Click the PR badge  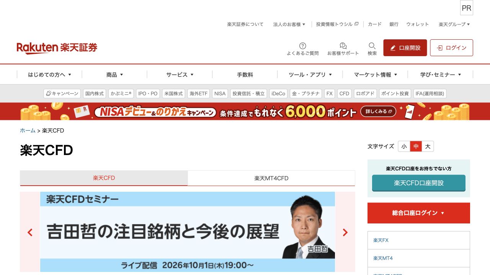point(466,8)
